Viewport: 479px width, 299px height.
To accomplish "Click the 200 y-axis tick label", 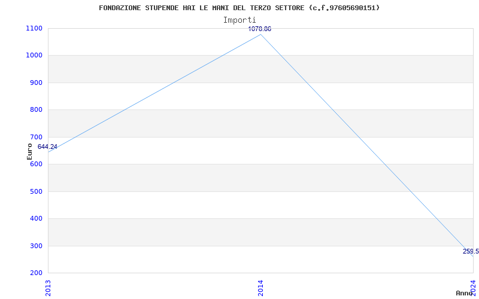I will tap(36, 273).
